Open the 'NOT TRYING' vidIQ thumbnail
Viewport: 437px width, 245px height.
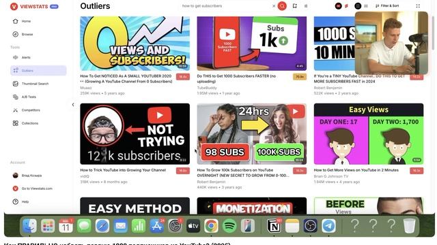(x=135, y=134)
